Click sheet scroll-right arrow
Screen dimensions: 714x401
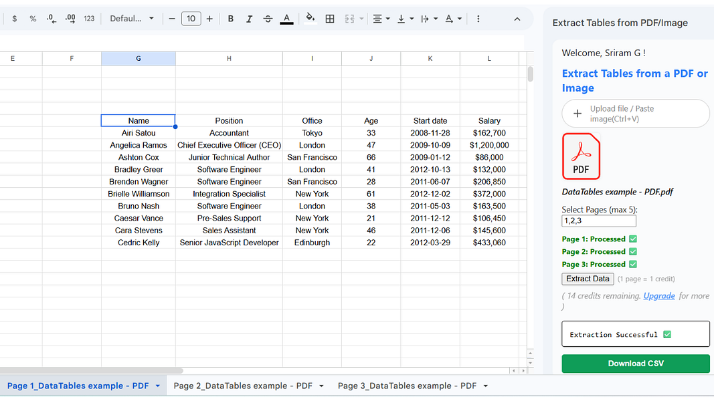523,370
